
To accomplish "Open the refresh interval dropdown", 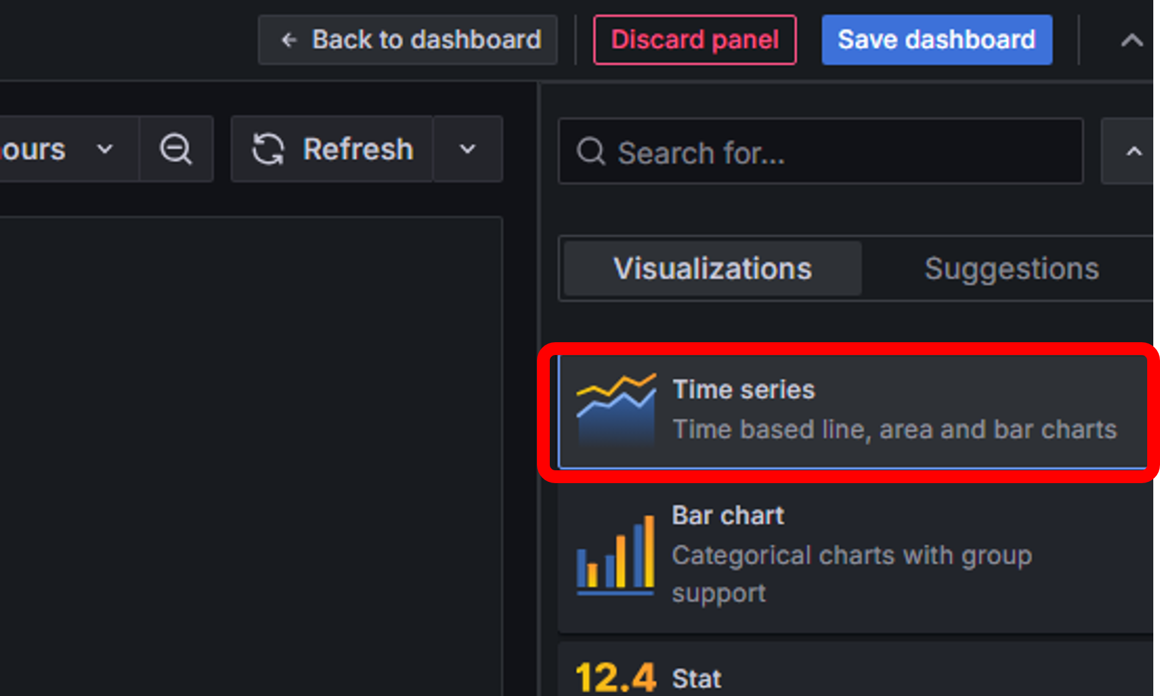I will pyautogui.click(x=467, y=149).
